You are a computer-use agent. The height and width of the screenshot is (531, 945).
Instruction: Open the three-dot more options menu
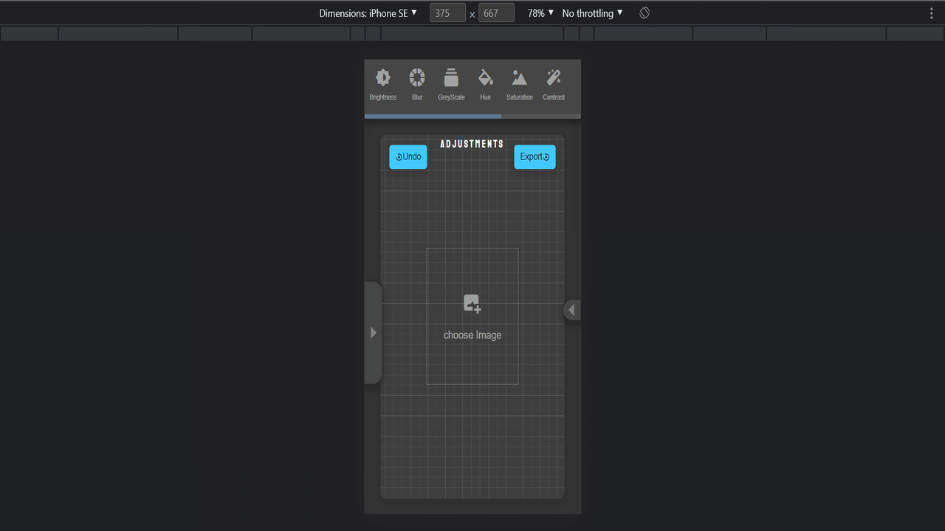tap(932, 13)
